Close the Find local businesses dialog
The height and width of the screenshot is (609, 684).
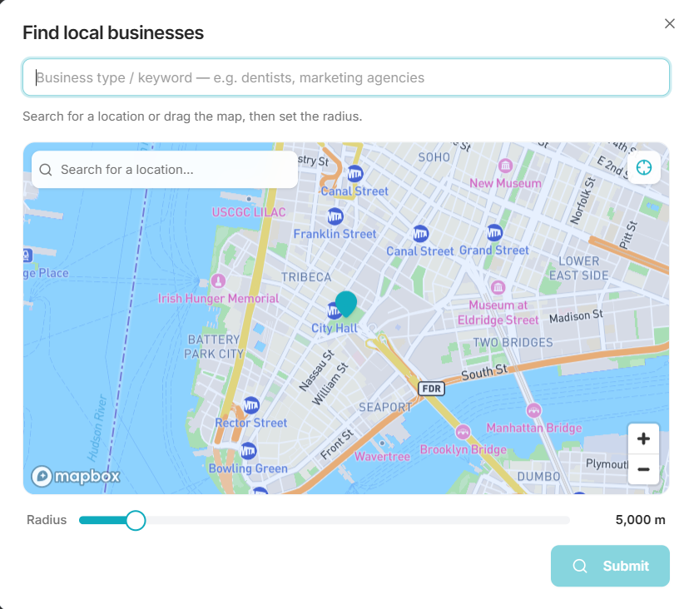pyautogui.click(x=669, y=23)
